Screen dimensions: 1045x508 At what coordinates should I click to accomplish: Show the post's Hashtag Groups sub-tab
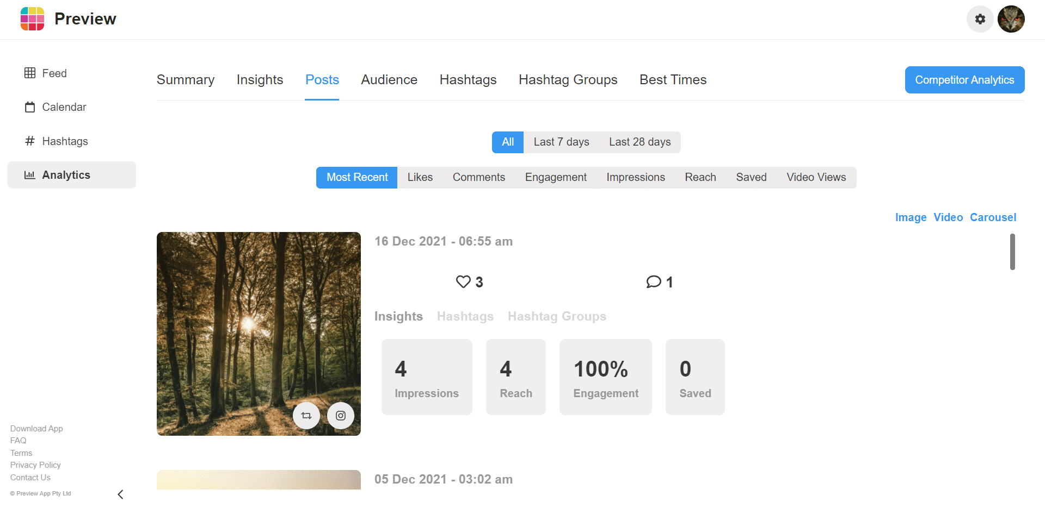pyautogui.click(x=557, y=316)
